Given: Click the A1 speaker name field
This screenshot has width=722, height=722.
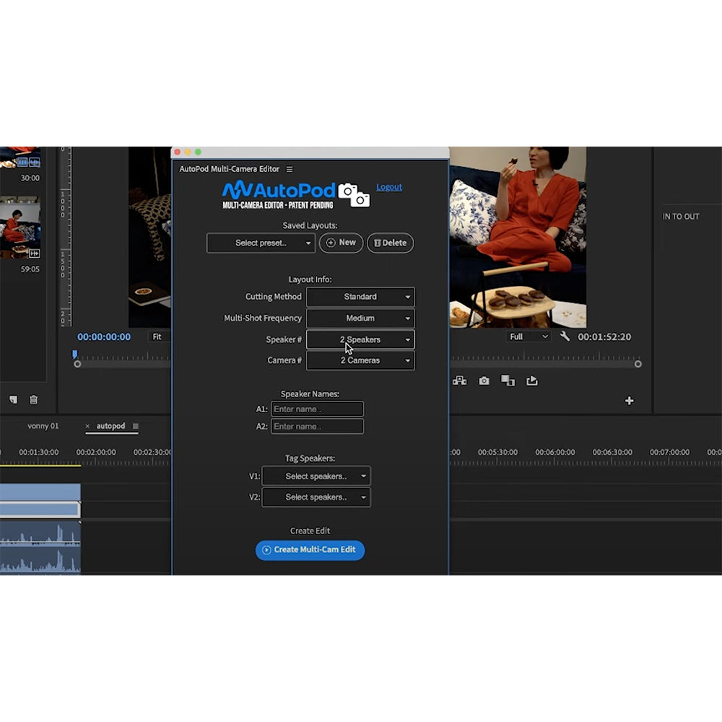Looking at the screenshot, I should click(317, 409).
